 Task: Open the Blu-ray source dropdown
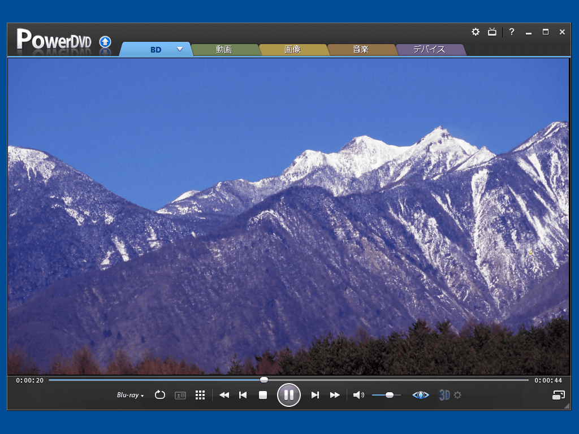click(x=131, y=395)
